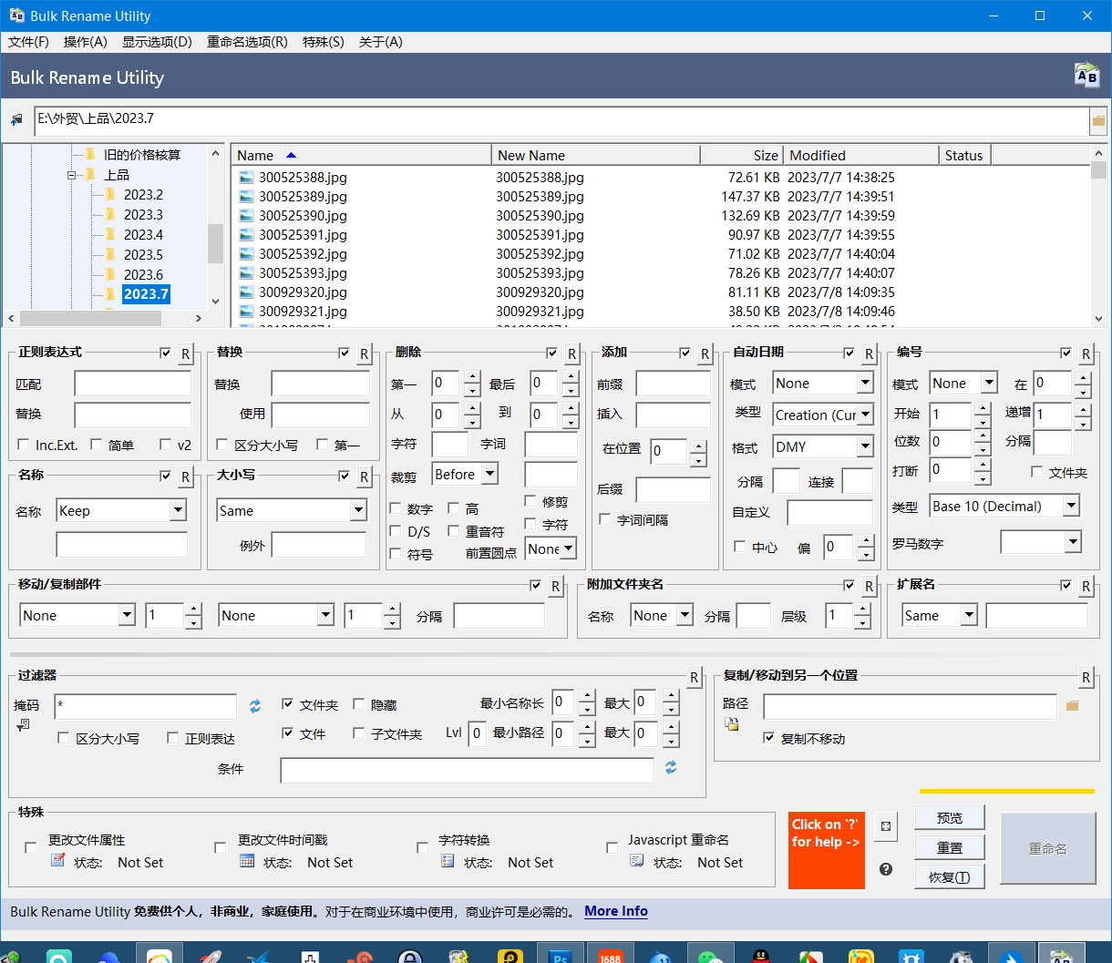
Task: Open the 名称 dropdown showing Keep
Action: 178,511
